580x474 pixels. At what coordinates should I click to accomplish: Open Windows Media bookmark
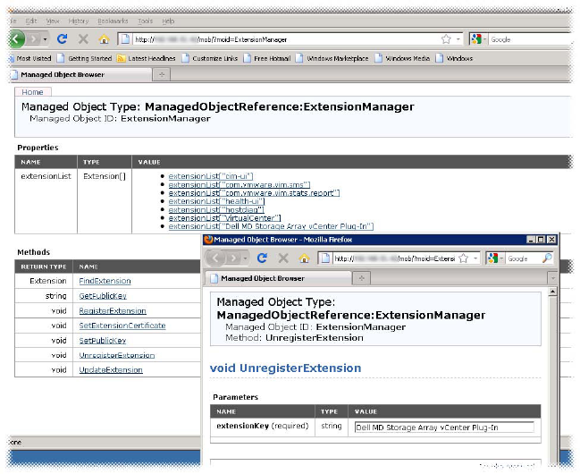click(402, 58)
